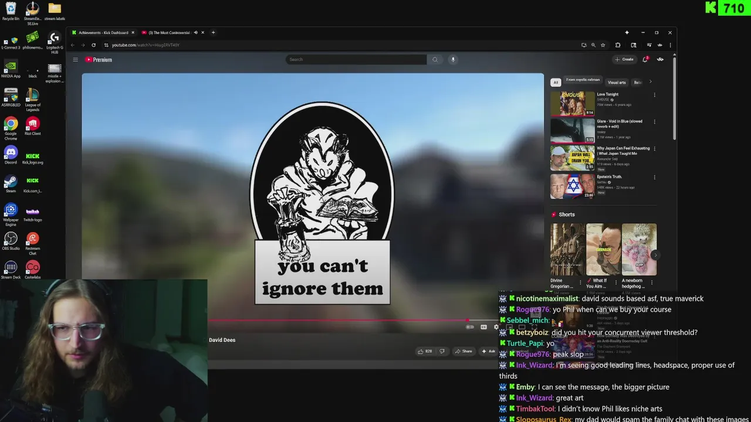Open options for Epstein's Truth video
This screenshot has height=422, width=751.
(x=654, y=177)
